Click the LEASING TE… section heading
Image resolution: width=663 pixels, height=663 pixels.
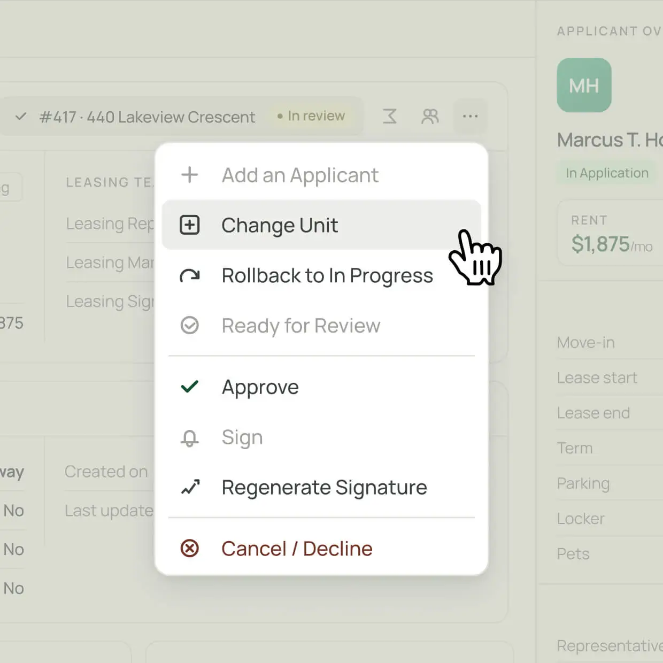(x=110, y=182)
